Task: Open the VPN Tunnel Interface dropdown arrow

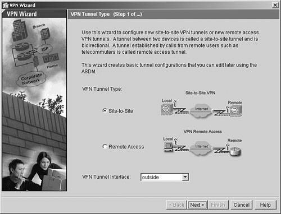Action: 185,177
